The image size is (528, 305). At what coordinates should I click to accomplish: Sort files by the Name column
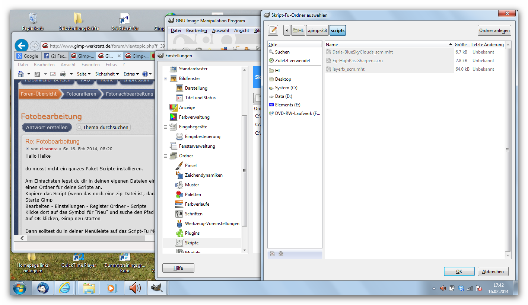389,45
